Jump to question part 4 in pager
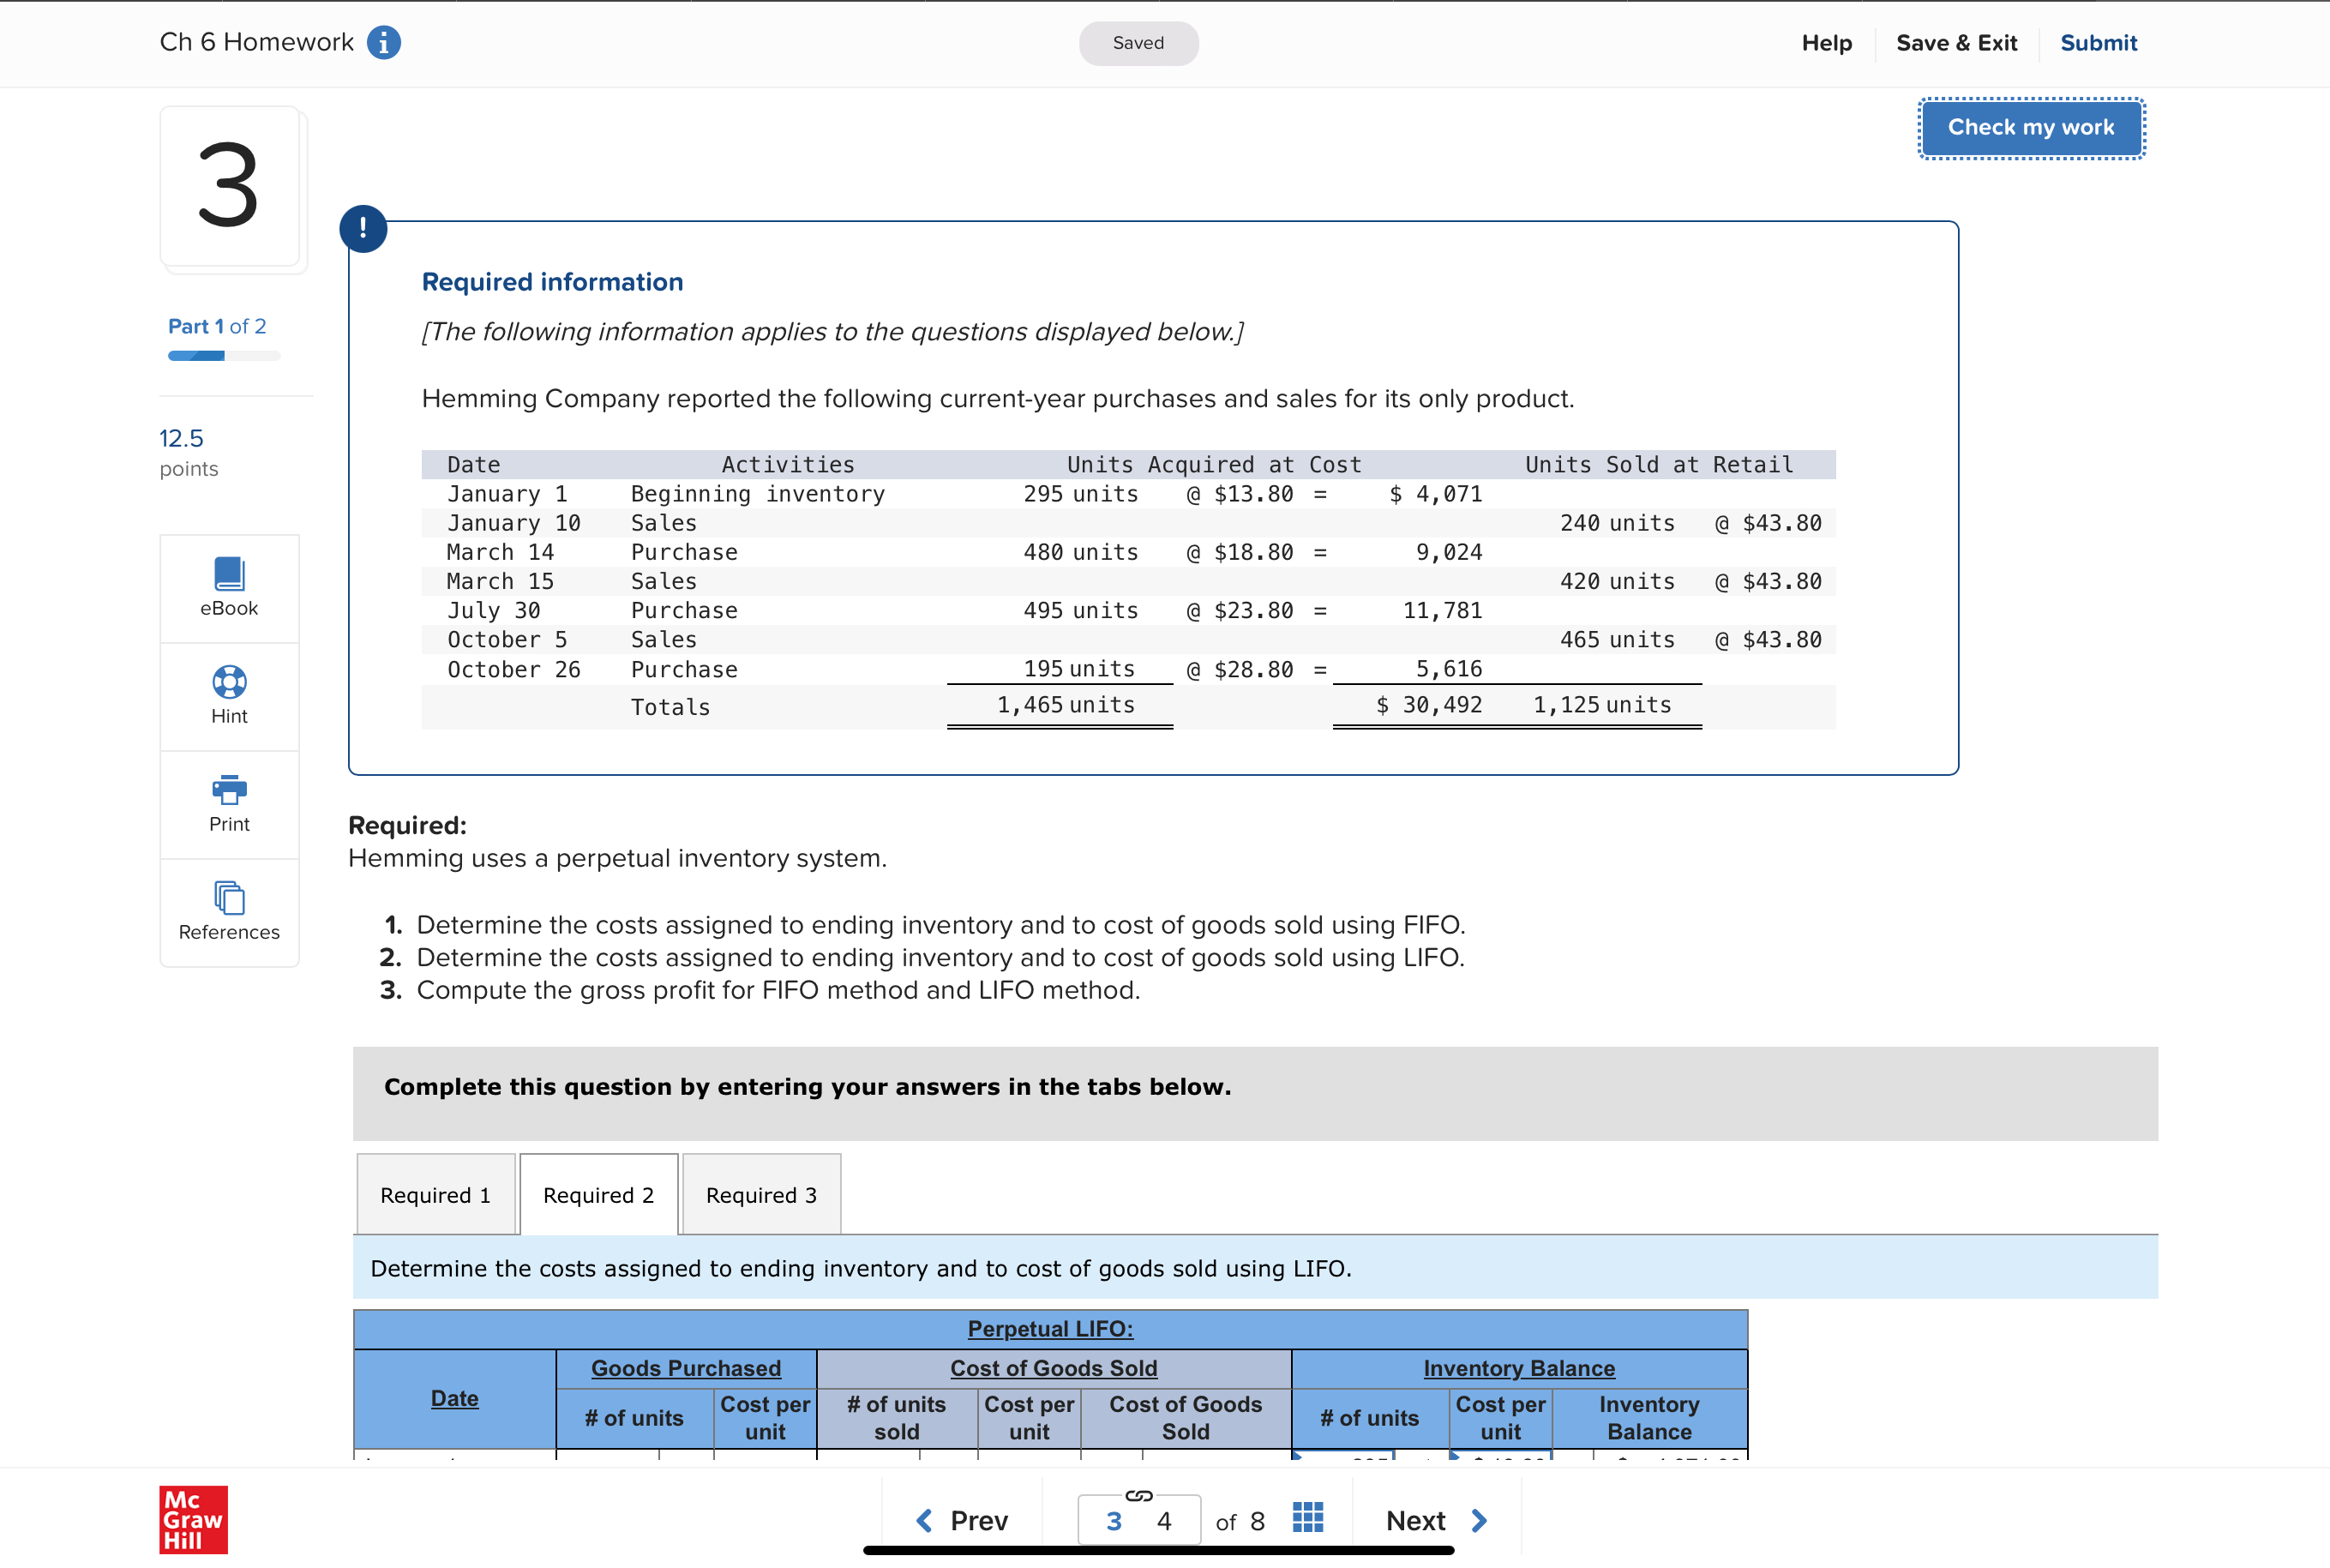 pyautogui.click(x=1164, y=1521)
